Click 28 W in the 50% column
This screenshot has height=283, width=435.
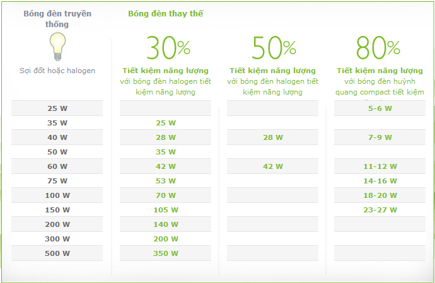tap(272, 137)
